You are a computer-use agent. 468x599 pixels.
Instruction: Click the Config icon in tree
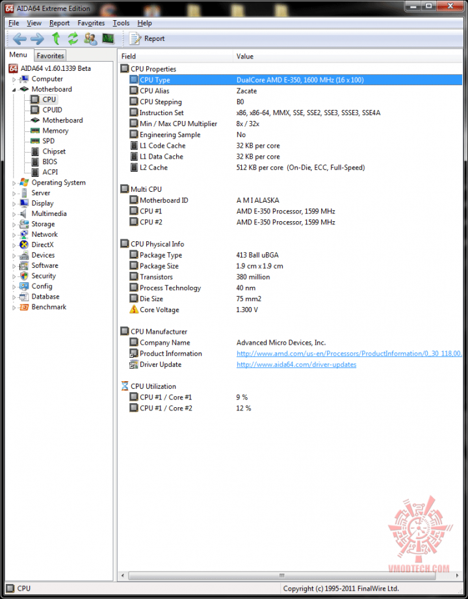24,286
